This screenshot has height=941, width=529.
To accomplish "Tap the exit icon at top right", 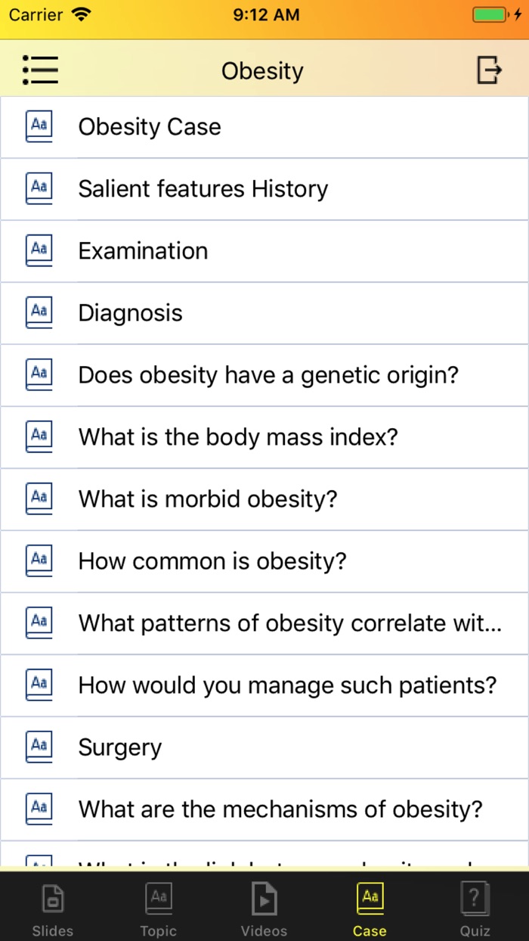I will [490, 70].
